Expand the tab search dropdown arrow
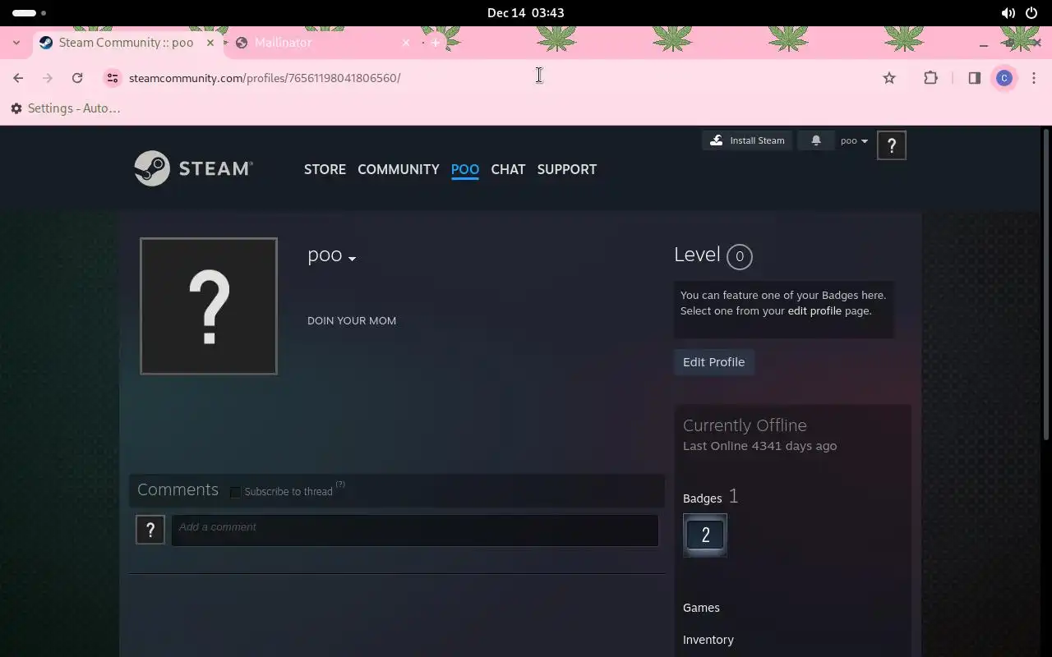Screen dimensions: 1052x657 point(16,43)
